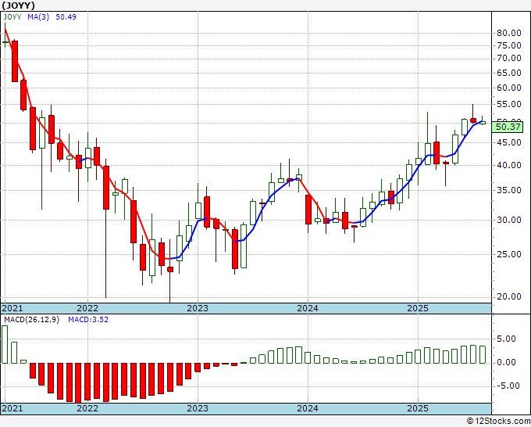The width and height of the screenshot is (531, 427).
Task: Click 2021 on the MACD panel time axis
Action: (12, 408)
